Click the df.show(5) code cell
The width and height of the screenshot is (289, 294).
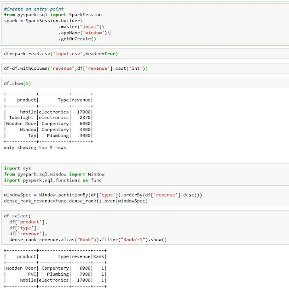(x=145, y=83)
